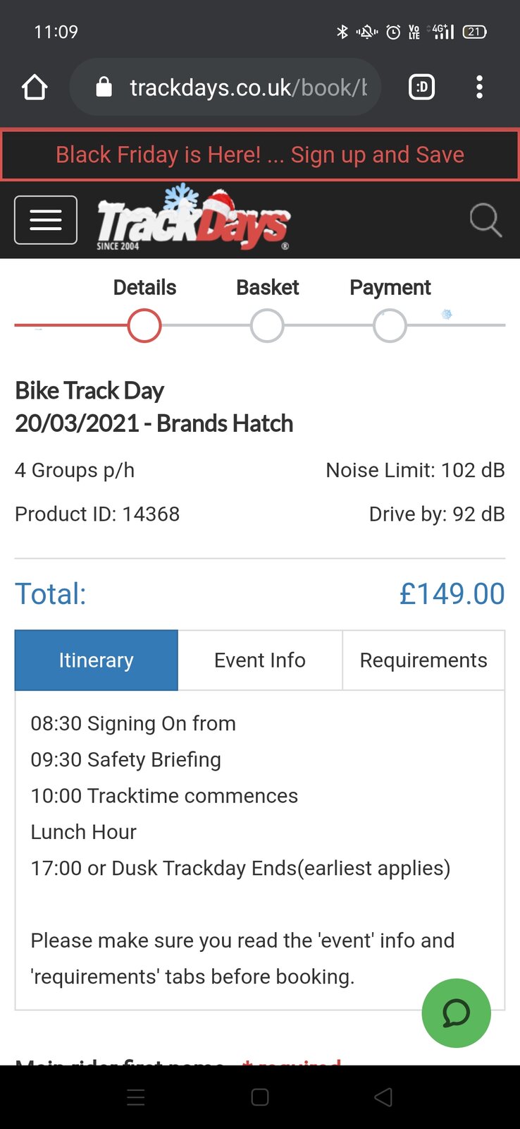520x1129 pixels.
Task: Select the Basket step circle
Action: 267,326
